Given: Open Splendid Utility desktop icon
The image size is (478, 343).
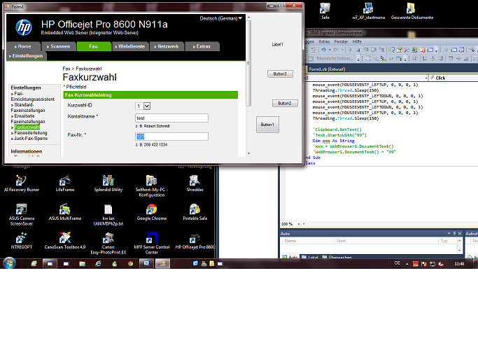Looking at the screenshot, I should click(108, 183).
